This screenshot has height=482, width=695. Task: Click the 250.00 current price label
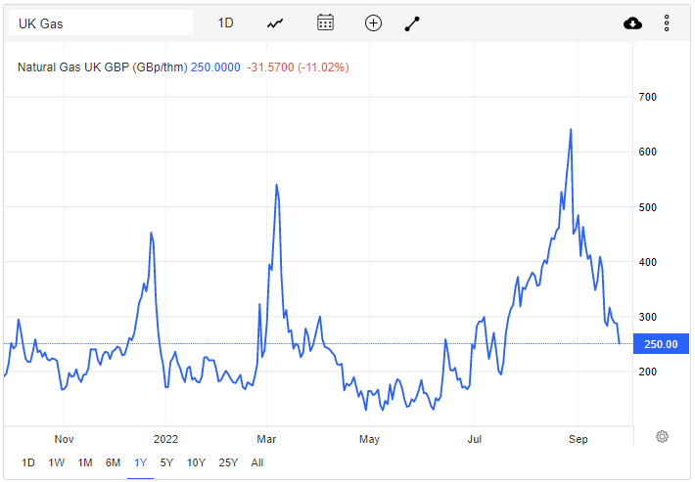[x=661, y=344]
